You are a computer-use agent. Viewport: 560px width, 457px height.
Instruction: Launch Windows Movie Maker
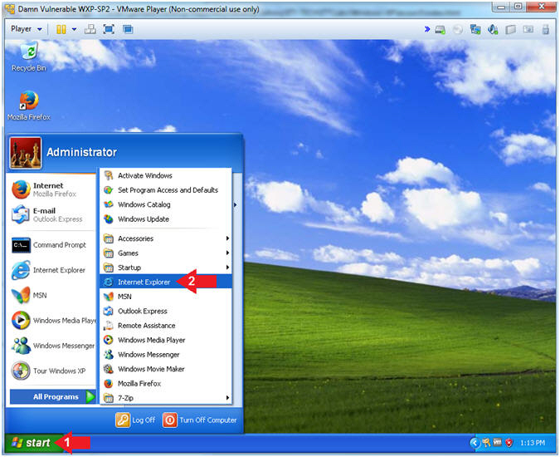[x=166, y=369]
